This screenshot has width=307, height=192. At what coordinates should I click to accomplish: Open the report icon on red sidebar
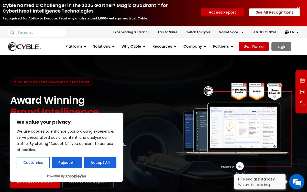302,92
